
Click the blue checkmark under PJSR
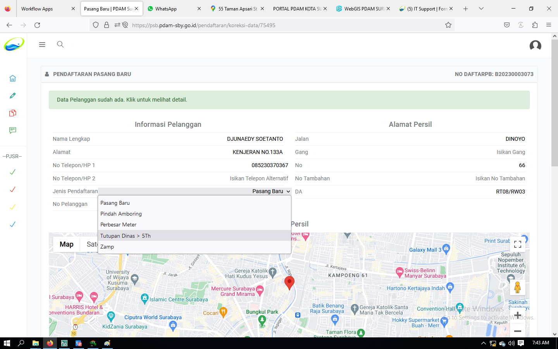coord(13,224)
